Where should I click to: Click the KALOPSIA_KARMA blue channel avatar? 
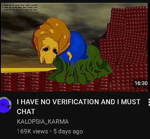[5, 105]
